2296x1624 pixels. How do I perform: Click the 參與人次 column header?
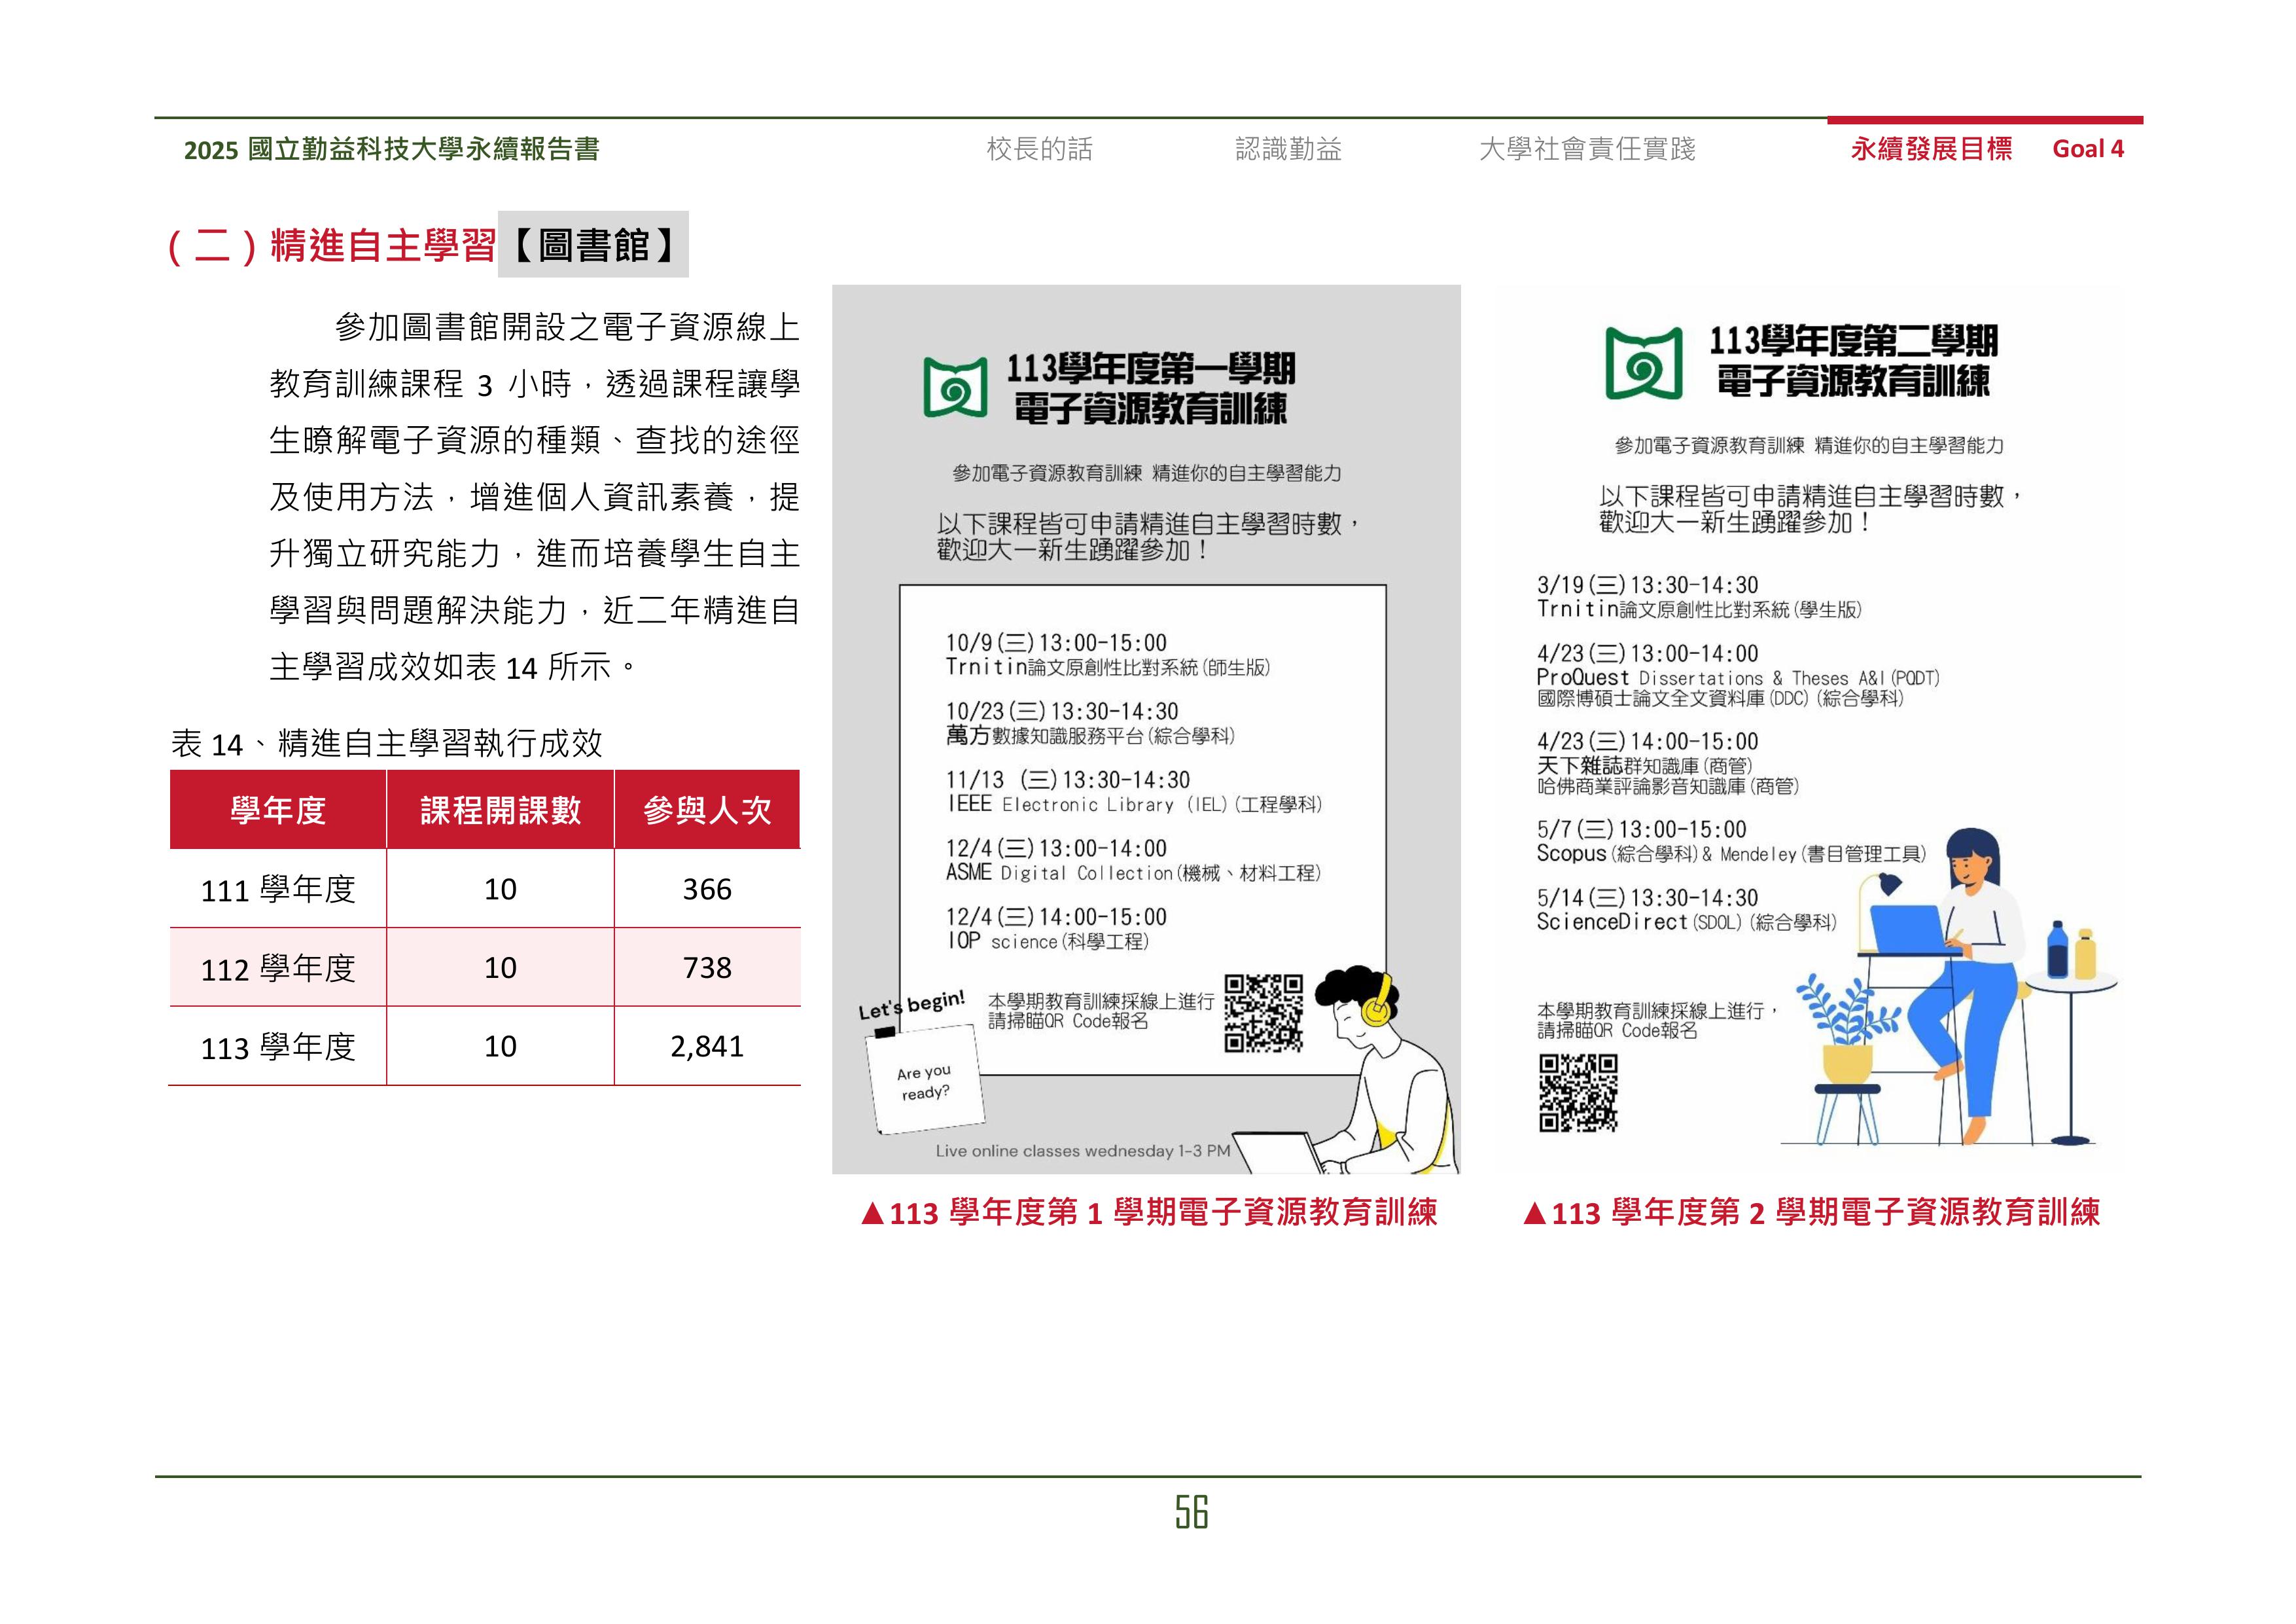tap(709, 812)
